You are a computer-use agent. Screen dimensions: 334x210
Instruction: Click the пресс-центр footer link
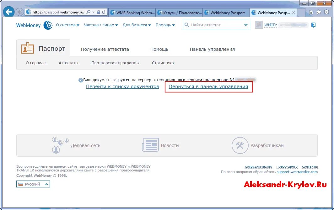tap(287, 166)
